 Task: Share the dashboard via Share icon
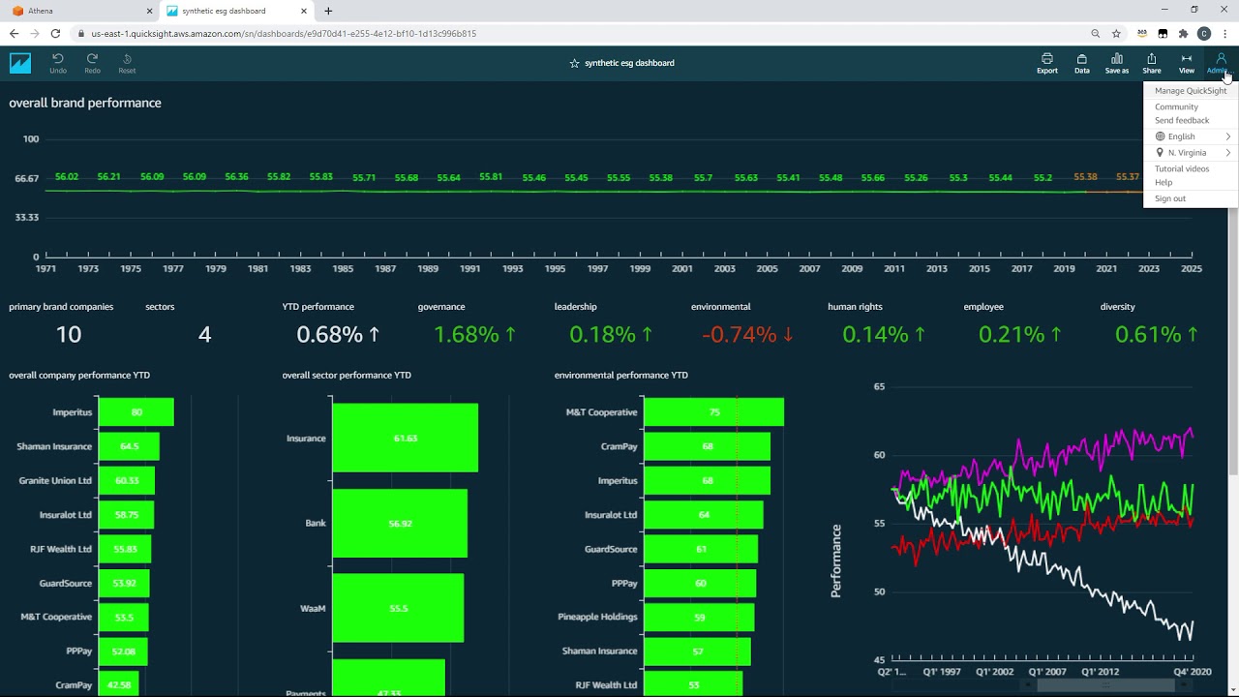point(1152,63)
